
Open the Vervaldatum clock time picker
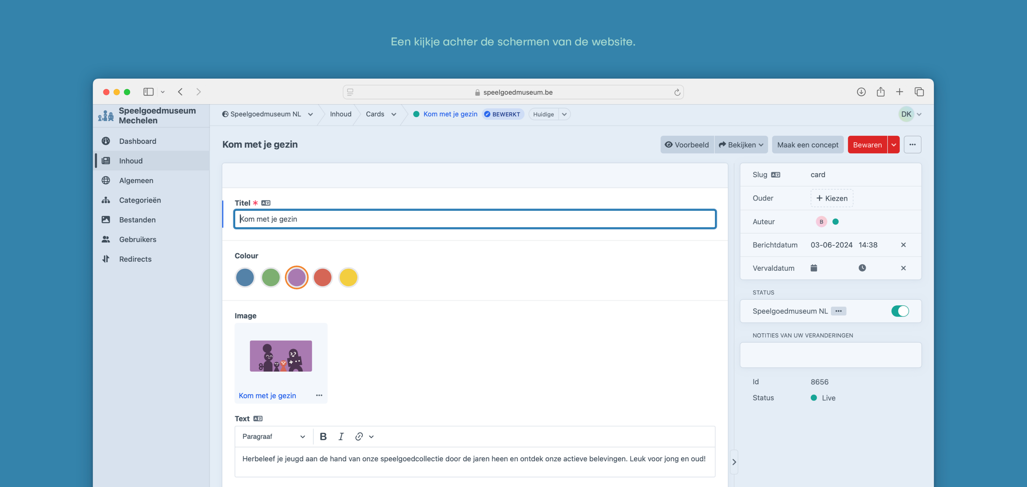pyautogui.click(x=862, y=268)
